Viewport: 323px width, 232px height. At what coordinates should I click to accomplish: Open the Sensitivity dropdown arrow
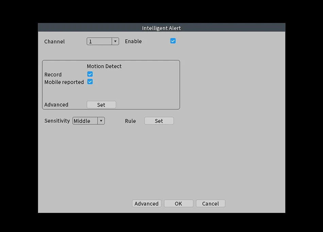101,121
